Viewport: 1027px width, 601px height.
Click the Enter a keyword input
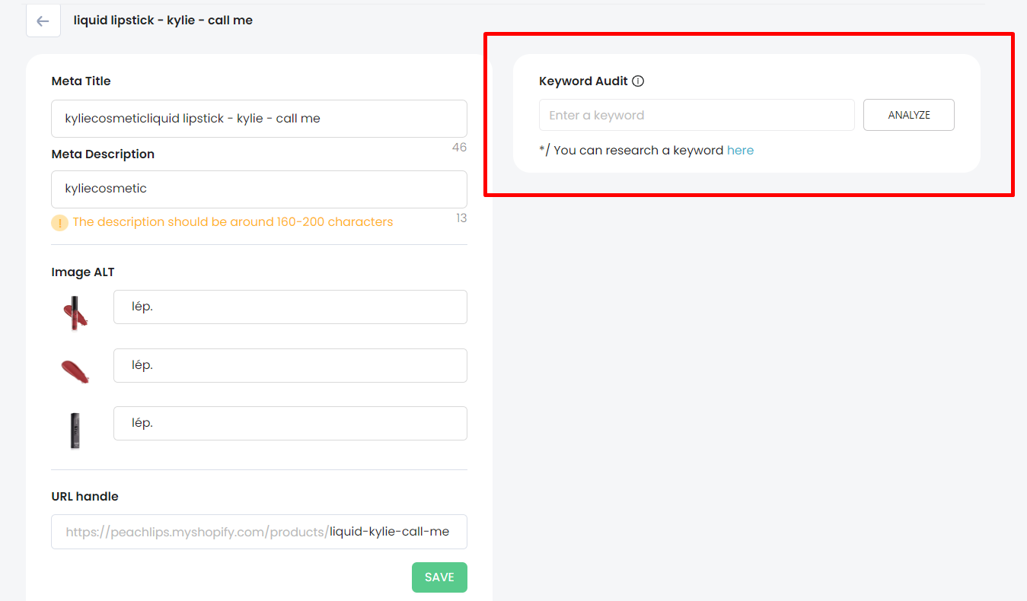click(x=697, y=115)
